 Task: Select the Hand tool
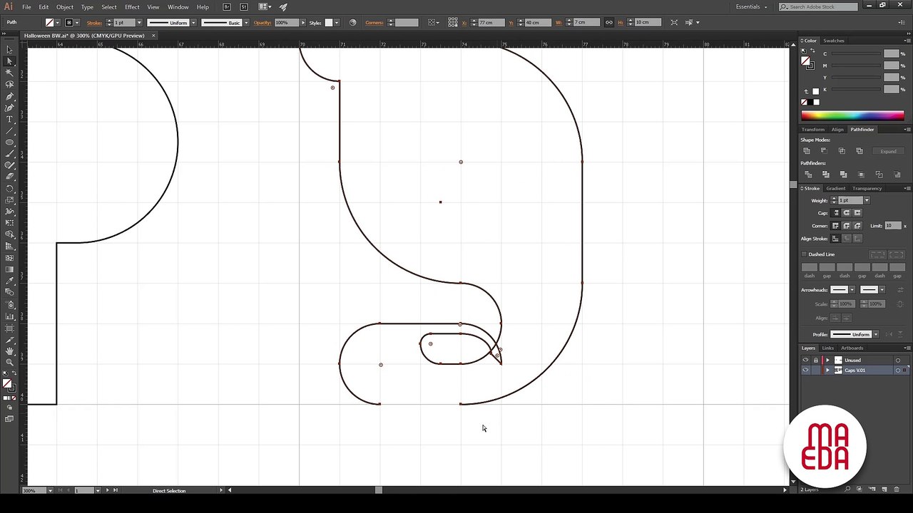[9, 351]
